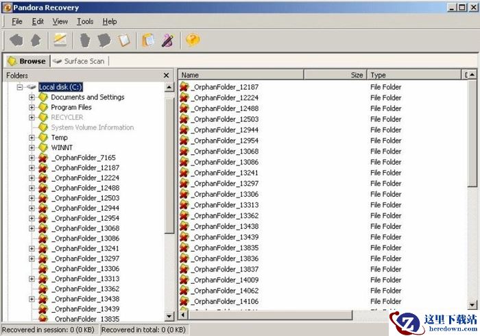Click the Recovered in session status text
This screenshot has width=480, height=336.
pos(47,330)
